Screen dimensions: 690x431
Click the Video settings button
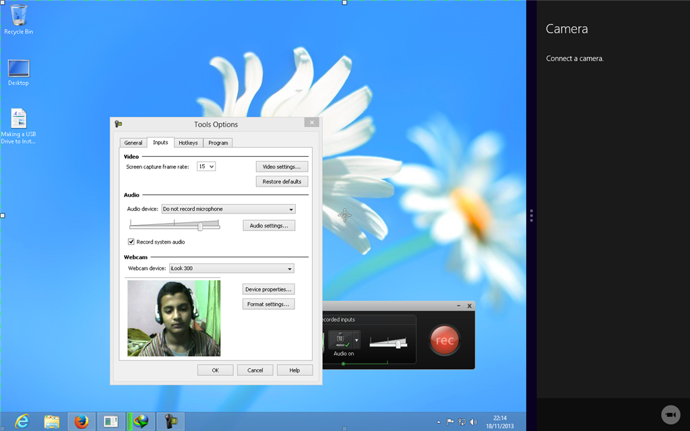282,166
